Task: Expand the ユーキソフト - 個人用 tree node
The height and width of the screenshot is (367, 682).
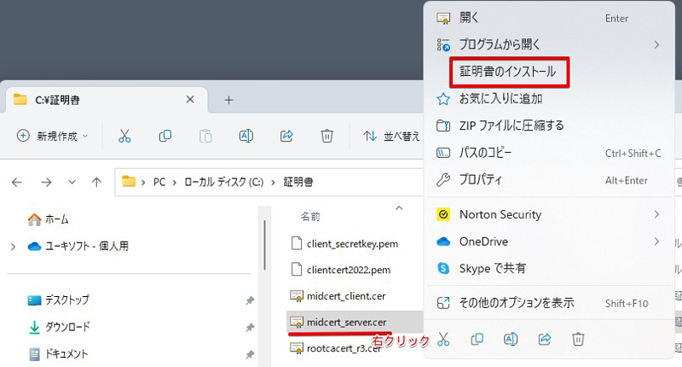Action: tap(13, 247)
